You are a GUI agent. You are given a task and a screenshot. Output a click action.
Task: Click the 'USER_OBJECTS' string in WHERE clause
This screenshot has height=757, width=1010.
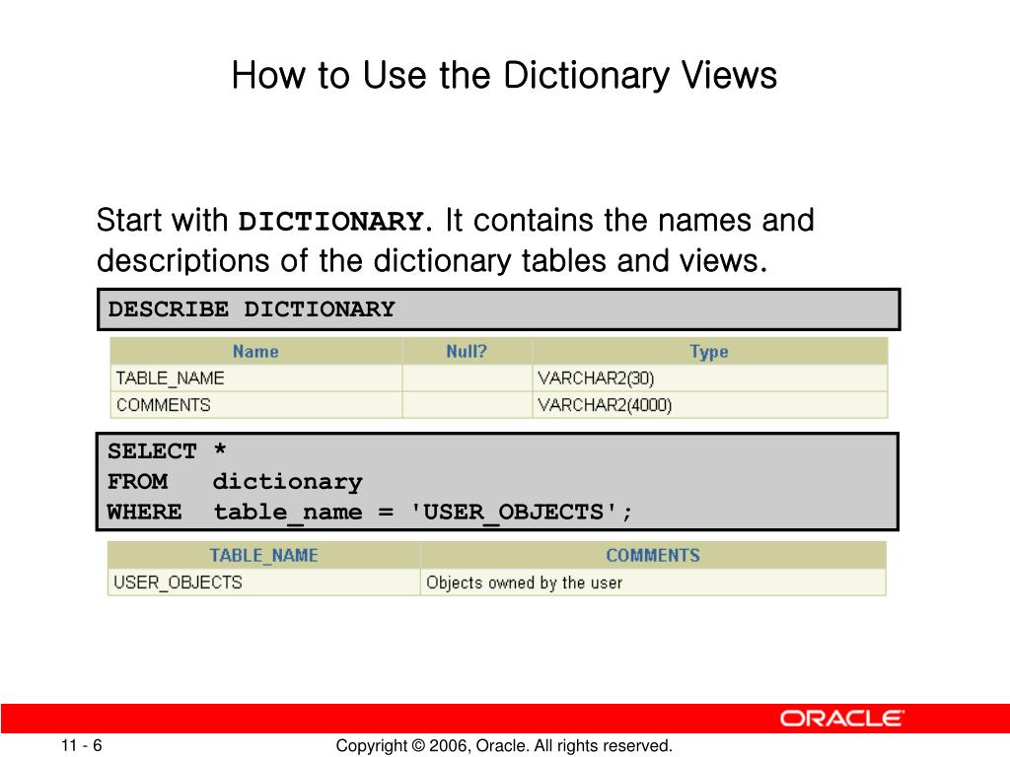[513, 512]
